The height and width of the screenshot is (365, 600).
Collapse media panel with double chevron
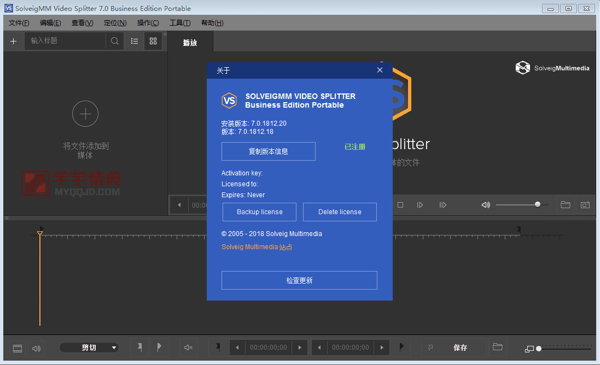[x=165, y=34]
